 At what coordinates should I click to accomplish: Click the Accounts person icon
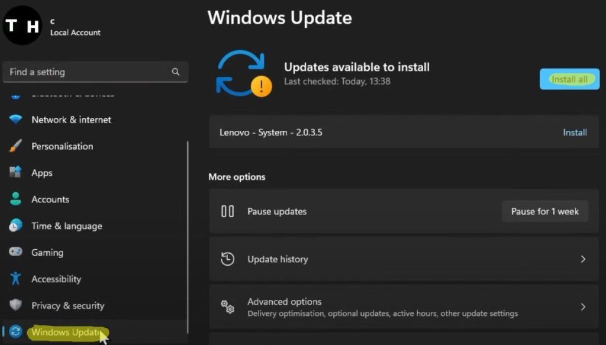pos(15,199)
